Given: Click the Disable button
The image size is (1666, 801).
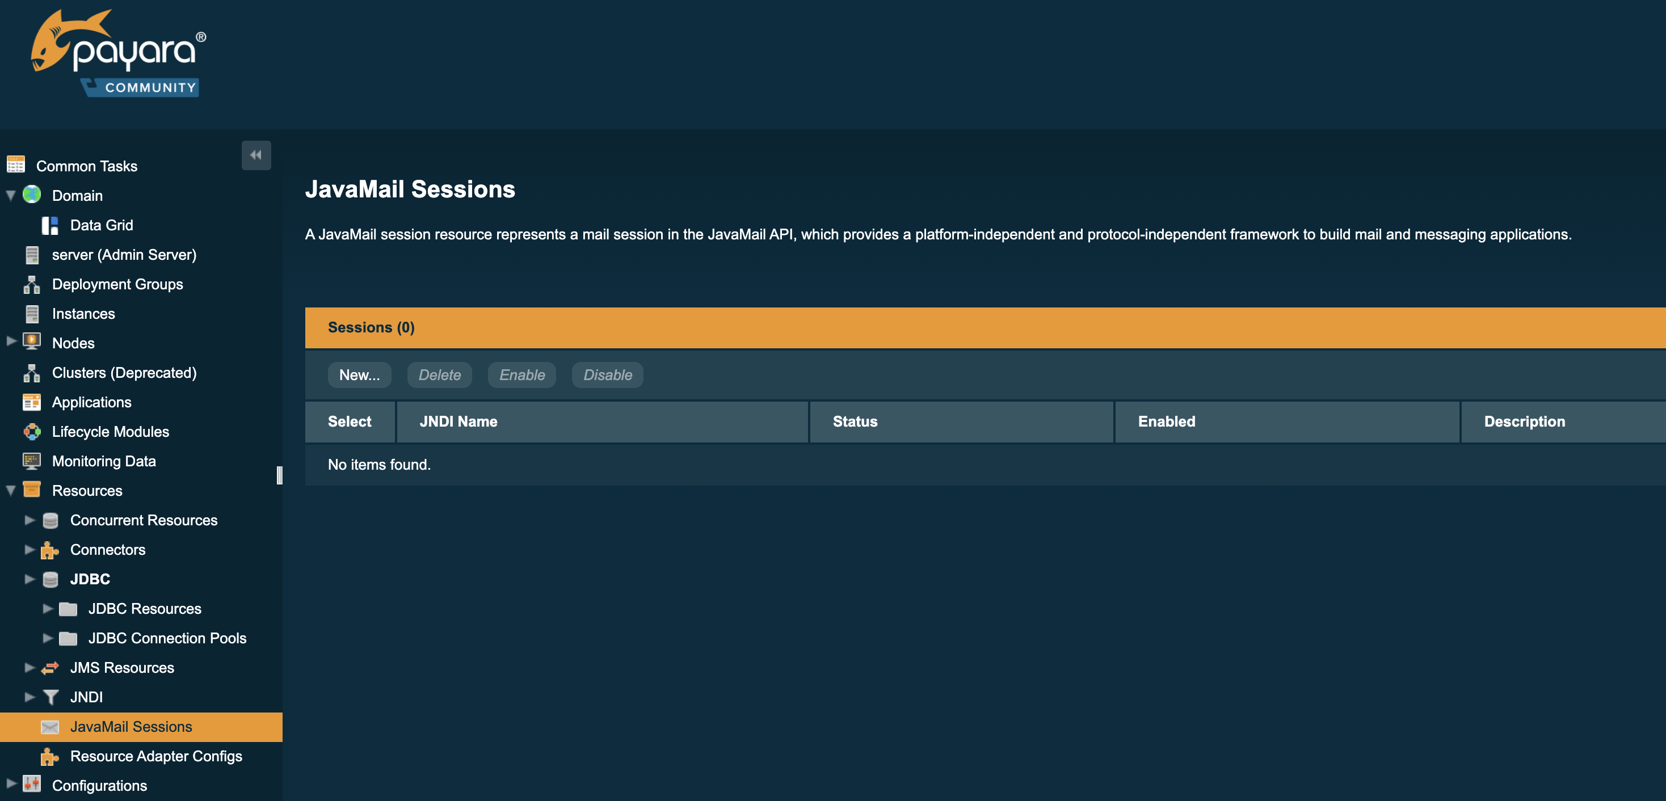Looking at the screenshot, I should click(607, 375).
